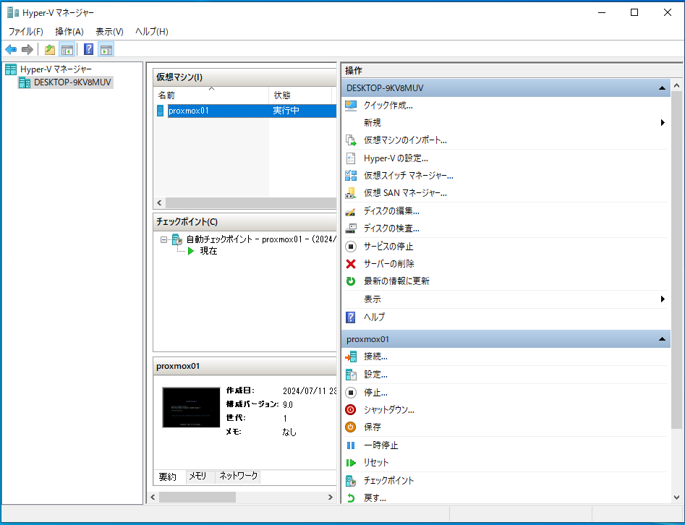Click the orange 保存 icon
This screenshot has width=685, height=525.
coord(352,427)
